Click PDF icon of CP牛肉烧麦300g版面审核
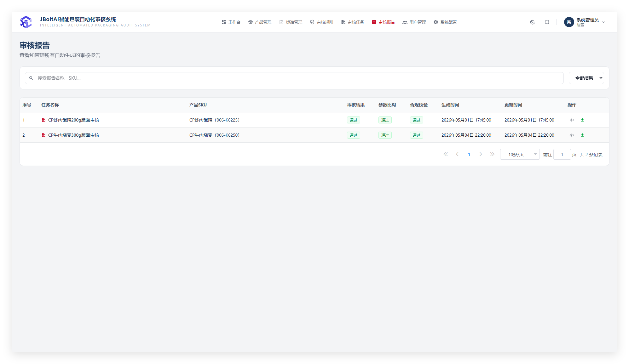Image resolution: width=629 pixels, height=364 pixels. click(x=43, y=135)
